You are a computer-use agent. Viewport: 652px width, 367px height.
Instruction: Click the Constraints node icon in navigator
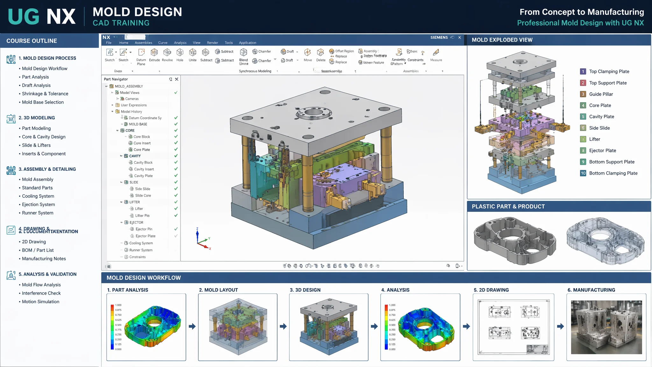(x=126, y=257)
